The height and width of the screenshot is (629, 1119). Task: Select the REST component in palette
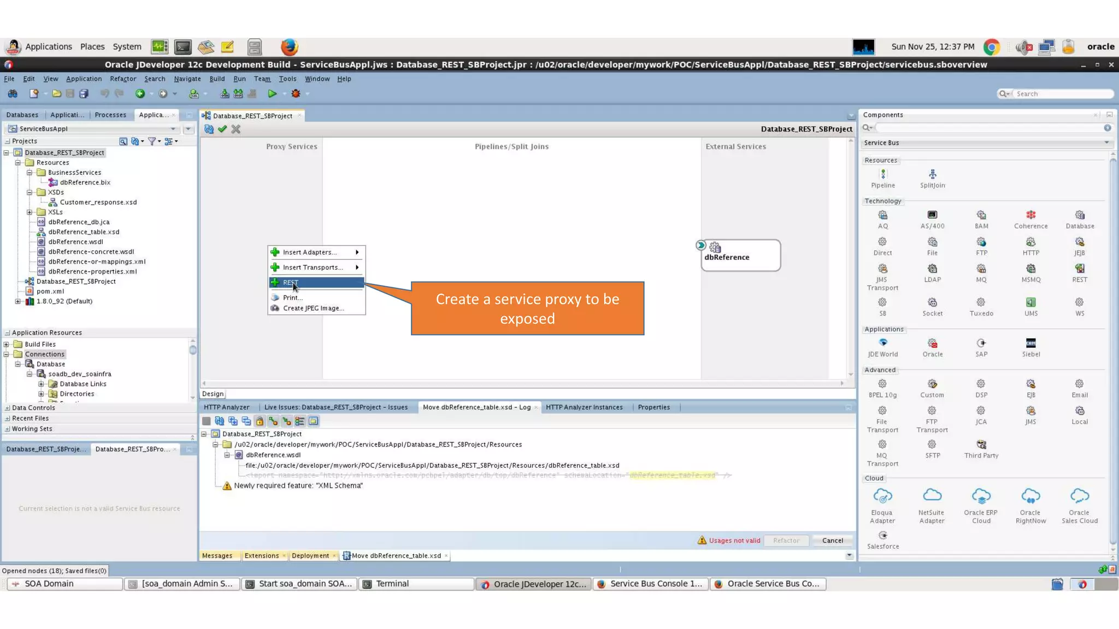[1080, 269]
